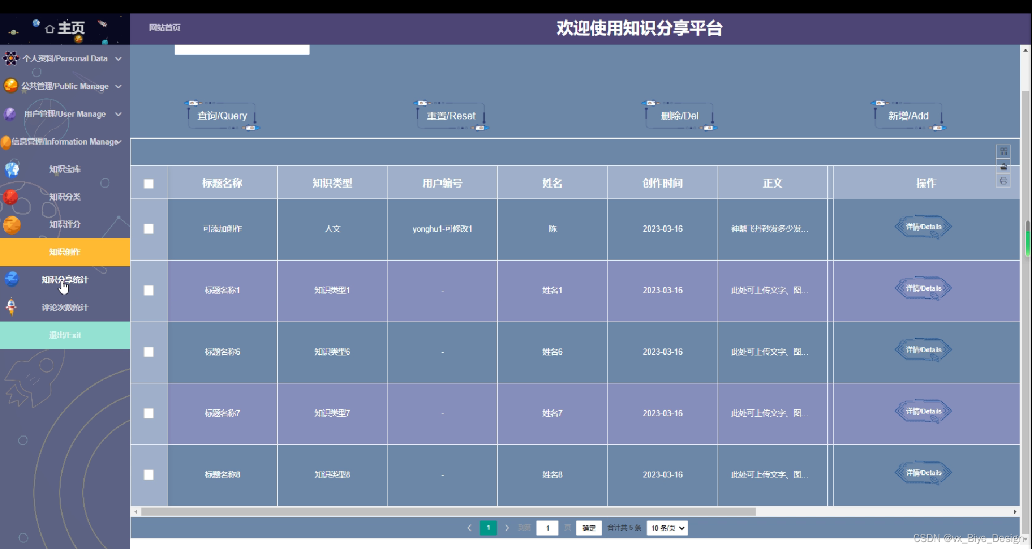
Task: Open Details for row 标题名称1
Action: [923, 289]
